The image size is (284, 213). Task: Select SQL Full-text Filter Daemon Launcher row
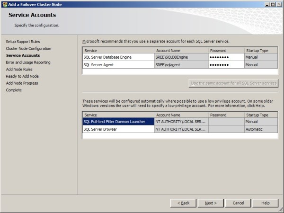click(118, 122)
